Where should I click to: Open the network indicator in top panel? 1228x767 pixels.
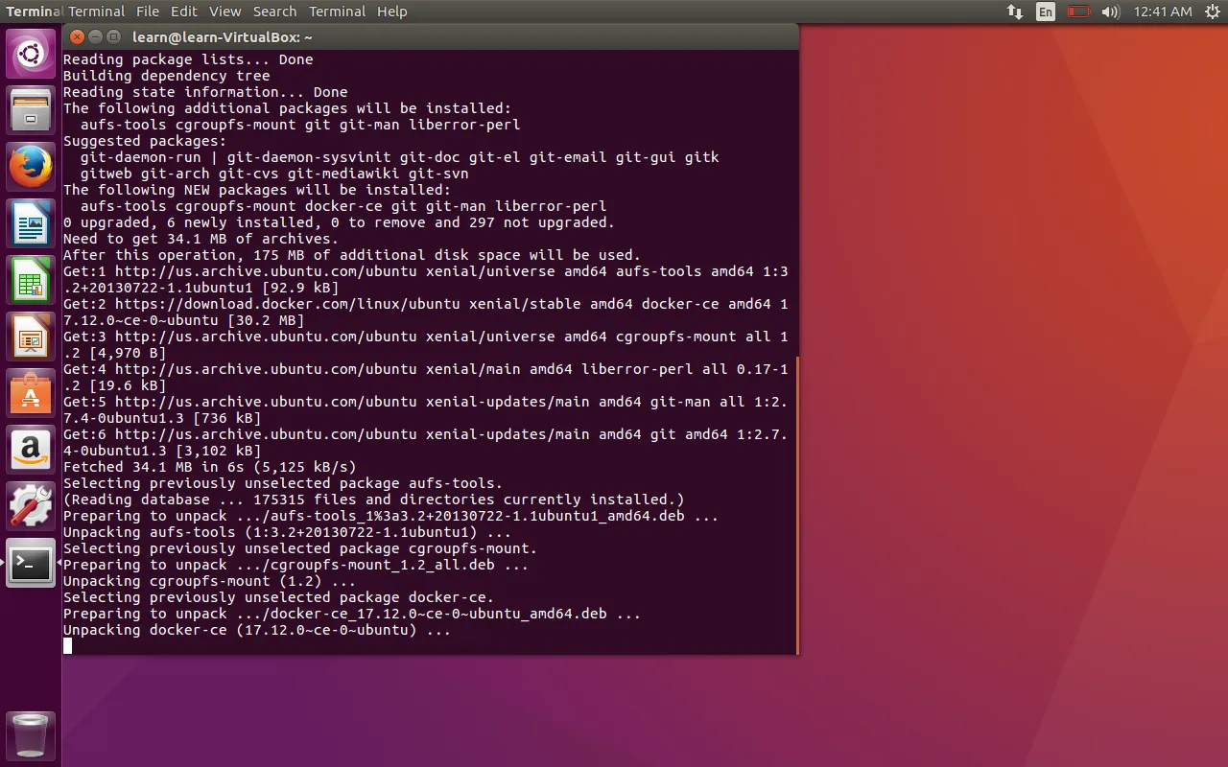(x=1014, y=12)
